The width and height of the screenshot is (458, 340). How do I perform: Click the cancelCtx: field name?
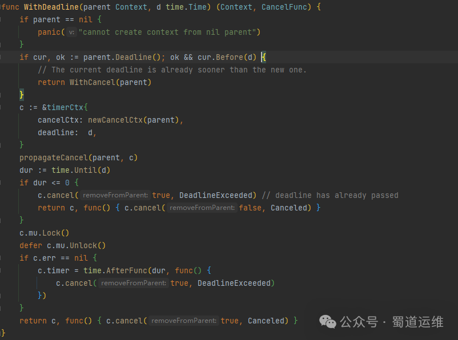click(x=60, y=120)
